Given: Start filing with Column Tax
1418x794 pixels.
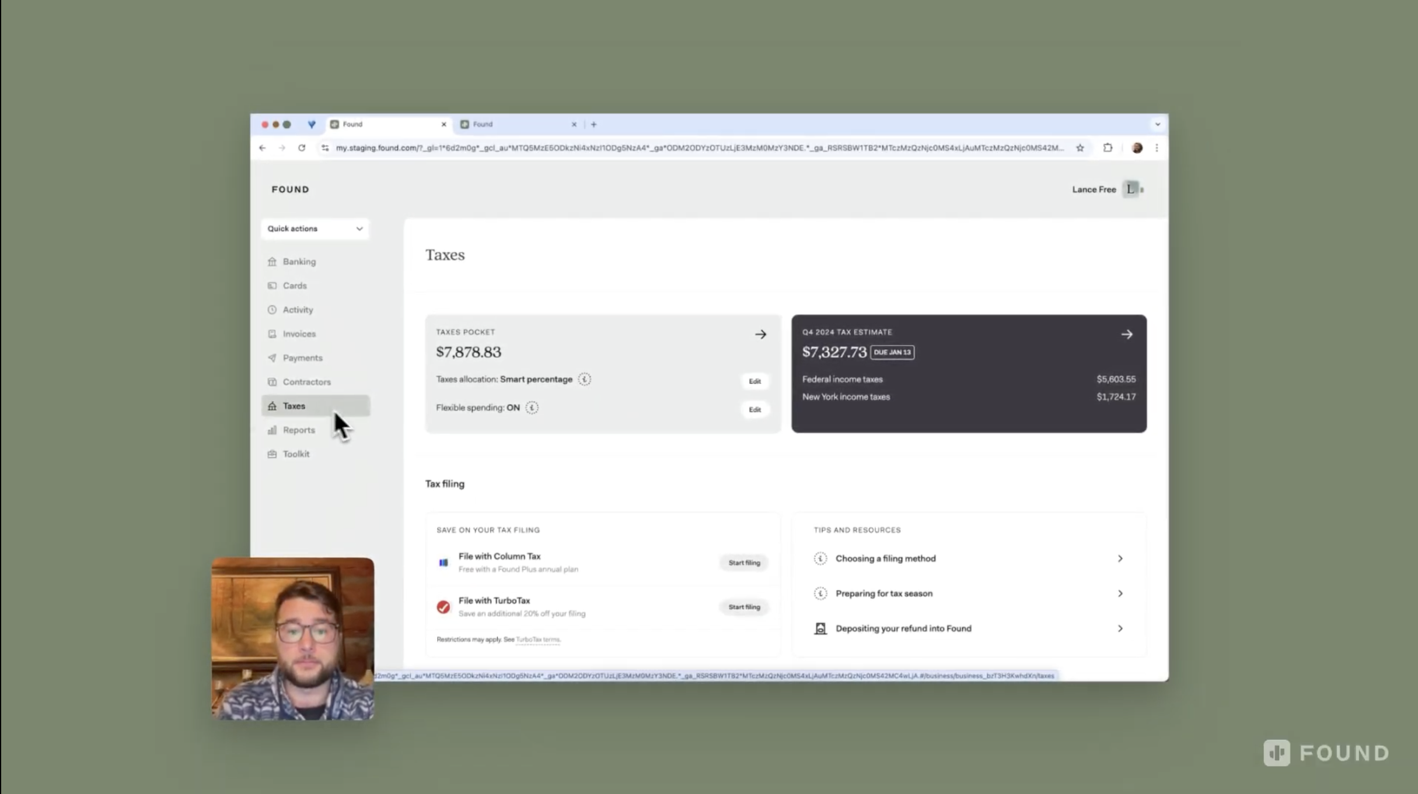Looking at the screenshot, I should click(744, 563).
